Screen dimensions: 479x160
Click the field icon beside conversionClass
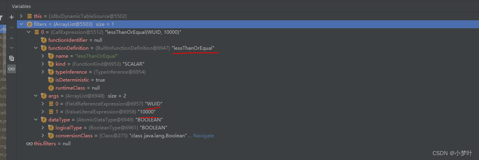point(51,136)
